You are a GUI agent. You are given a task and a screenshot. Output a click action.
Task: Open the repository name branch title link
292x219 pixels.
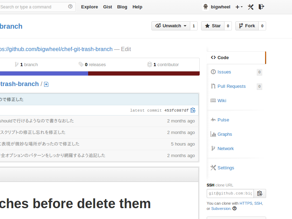(11, 26)
